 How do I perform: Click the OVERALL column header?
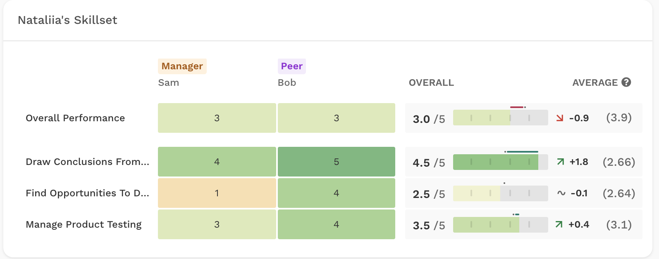coord(431,82)
